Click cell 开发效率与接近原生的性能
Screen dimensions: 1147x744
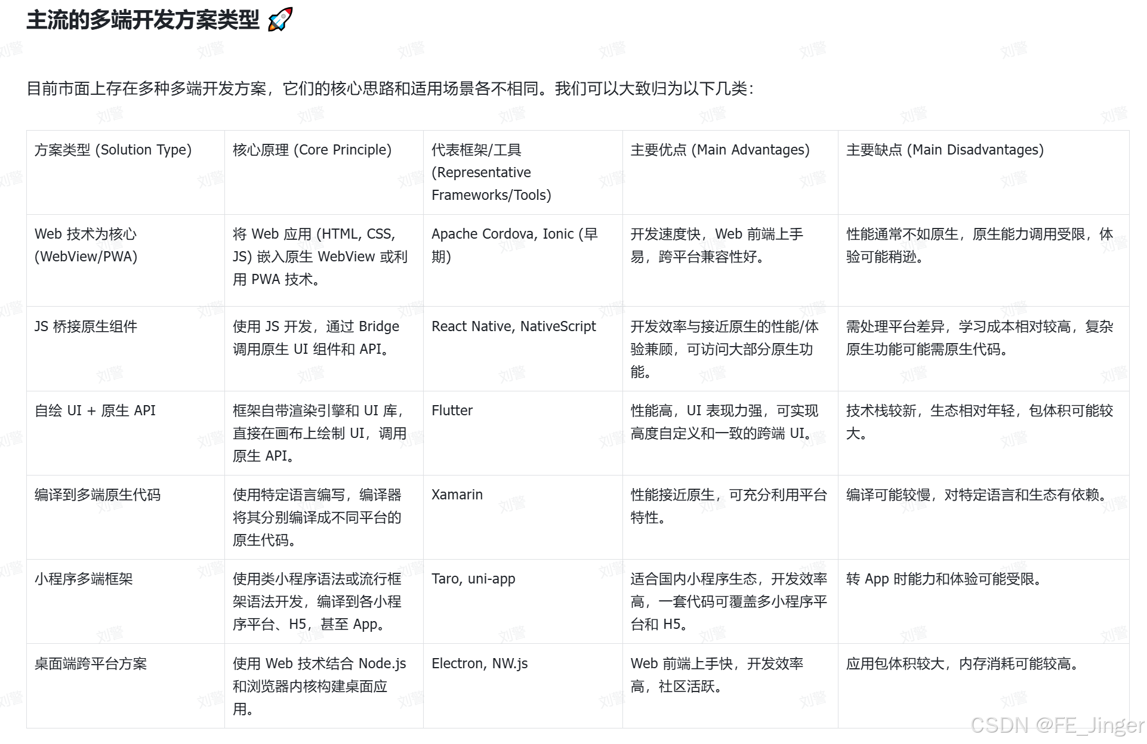(730, 349)
